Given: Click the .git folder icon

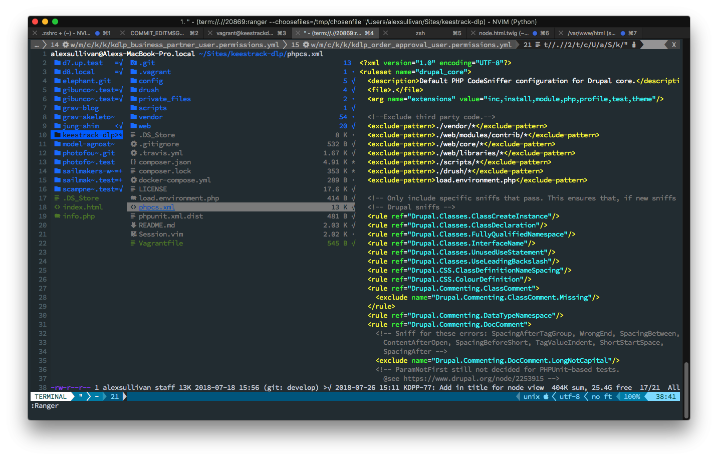Looking at the screenshot, I should [134, 63].
